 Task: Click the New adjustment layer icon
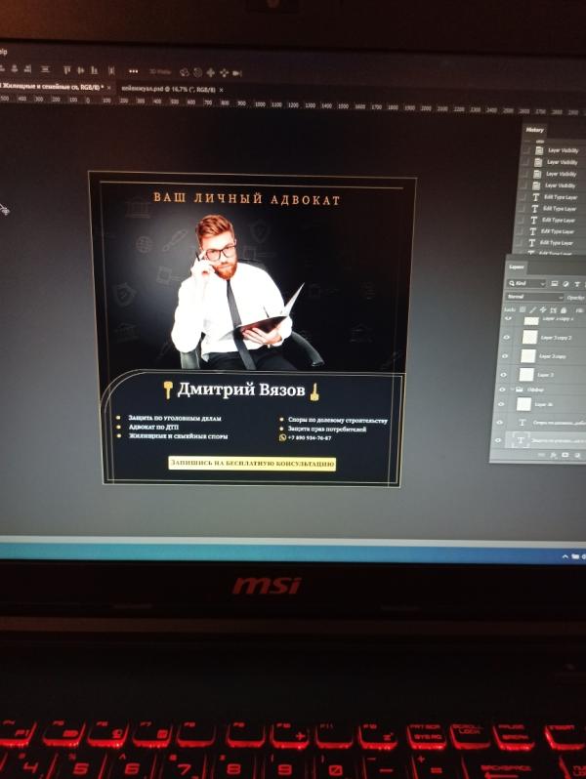click(577, 455)
